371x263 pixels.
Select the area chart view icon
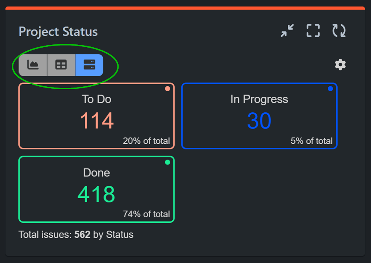(x=32, y=65)
